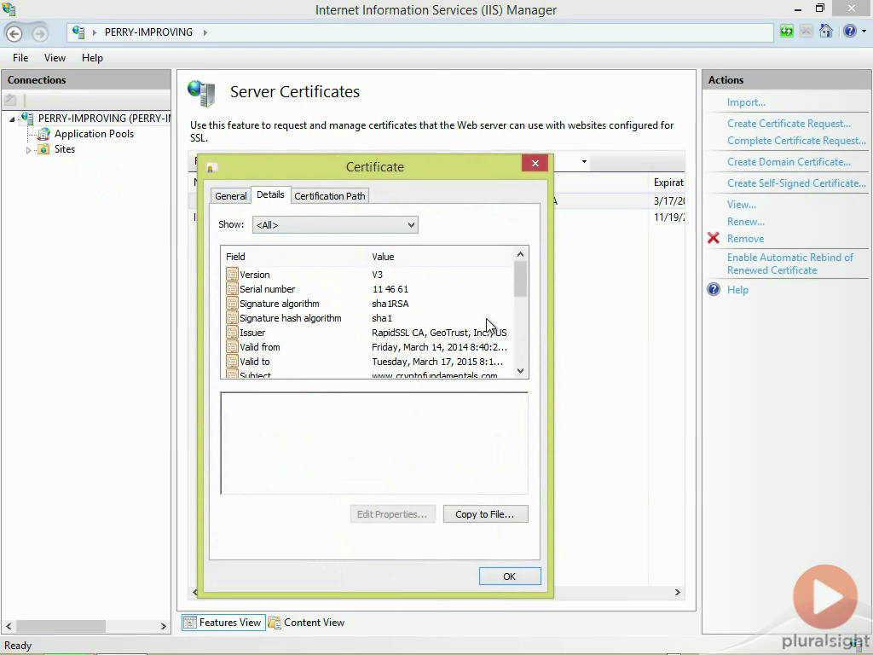Click Create Self-Signed Certificate link

pos(797,183)
